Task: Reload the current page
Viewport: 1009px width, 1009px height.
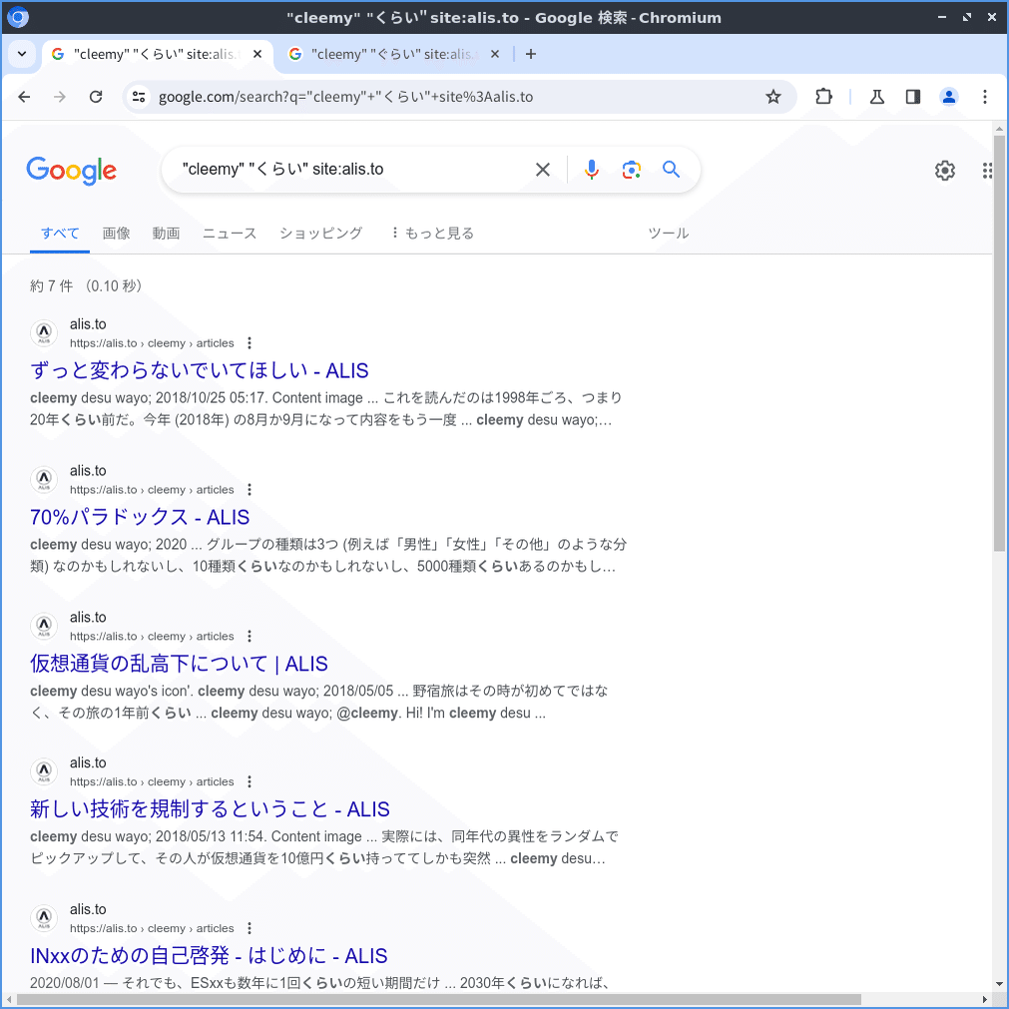Action: [96, 97]
